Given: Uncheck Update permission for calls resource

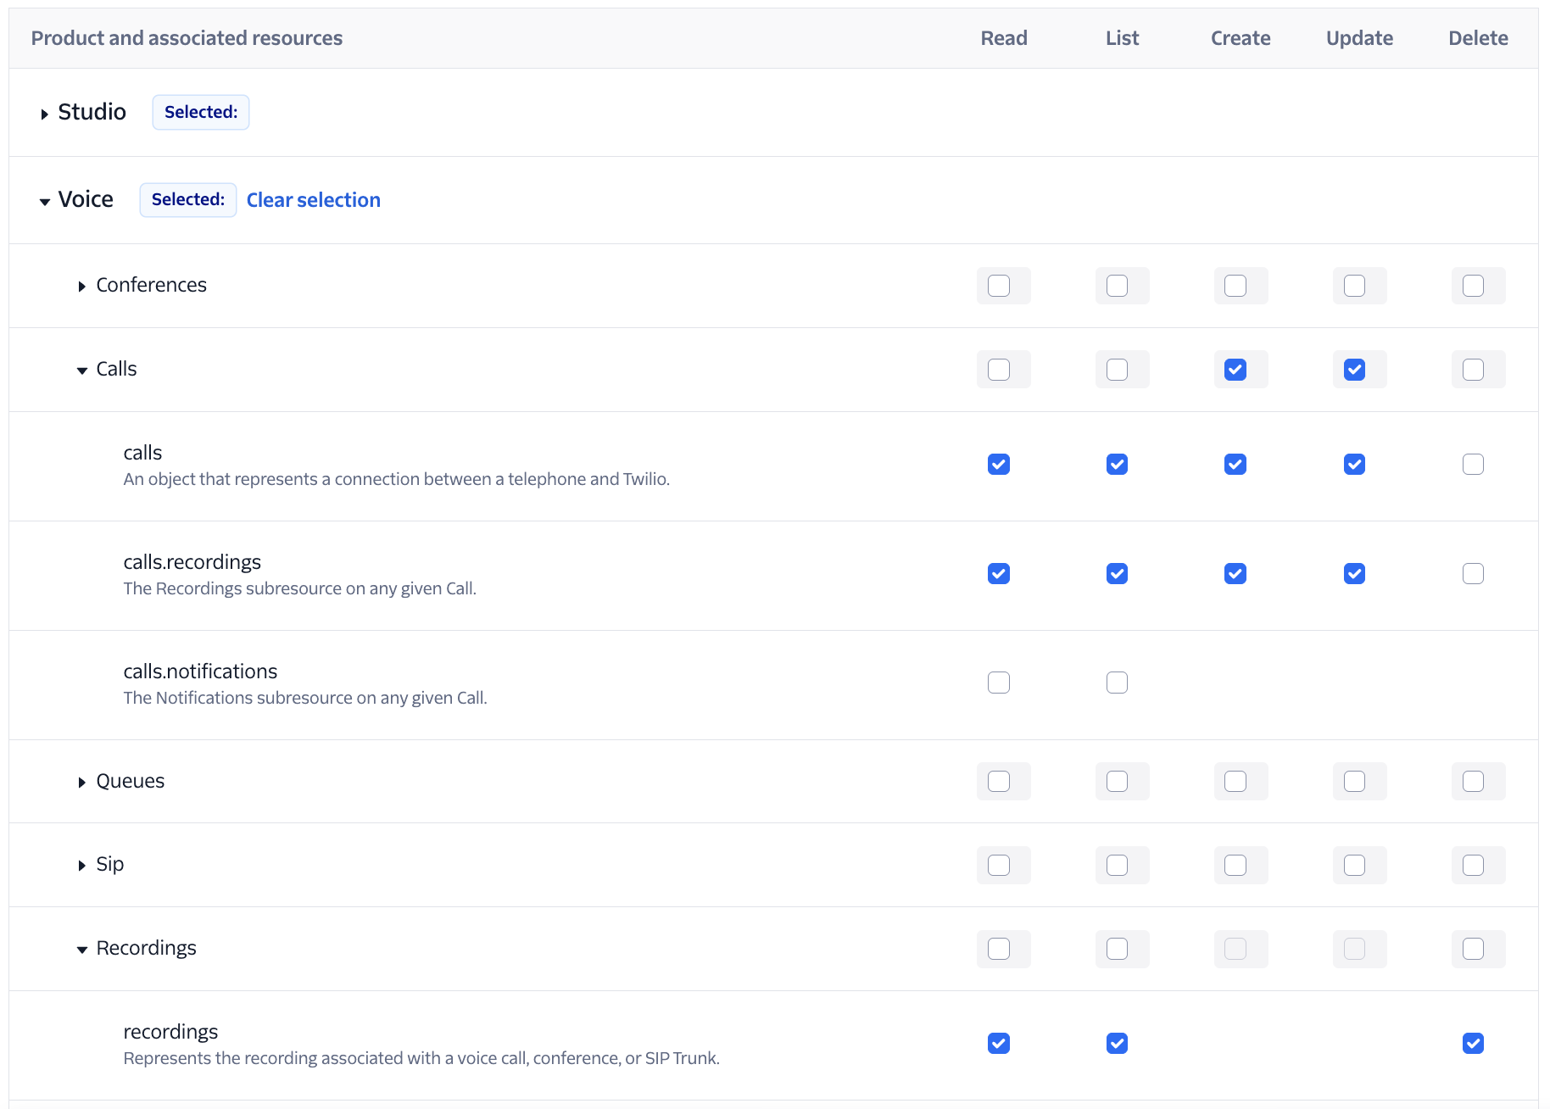Looking at the screenshot, I should (1354, 464).
